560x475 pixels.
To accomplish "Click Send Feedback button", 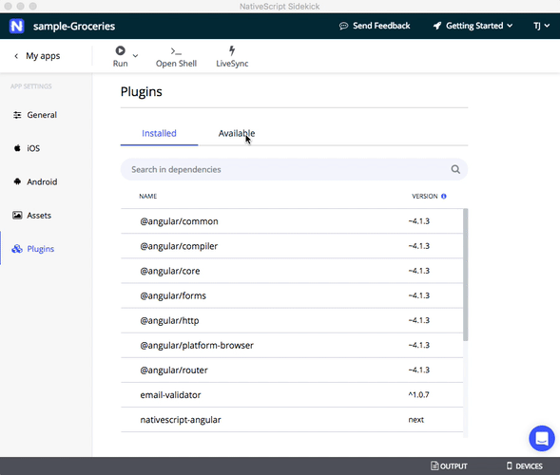I will coord(375,26).
